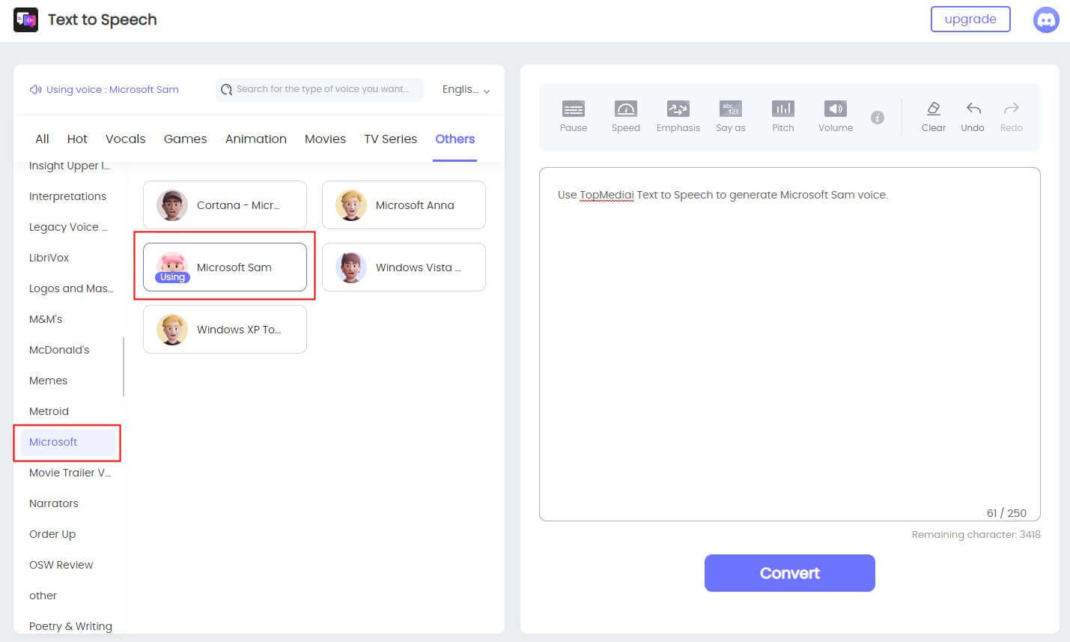Screen dimensions: 1070x642
Task: Switch to the Animation tab
Action: click(256, 139)
